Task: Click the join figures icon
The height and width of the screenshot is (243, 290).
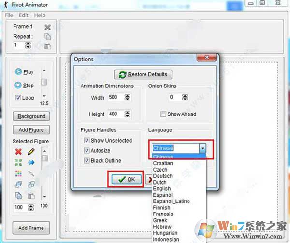Action: tap(31, 173)
